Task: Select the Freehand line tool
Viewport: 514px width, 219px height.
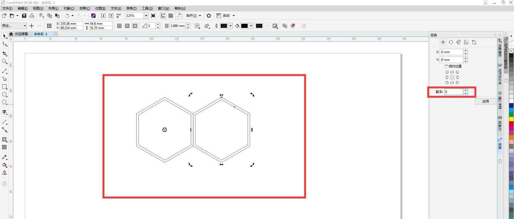Action: 4,71
